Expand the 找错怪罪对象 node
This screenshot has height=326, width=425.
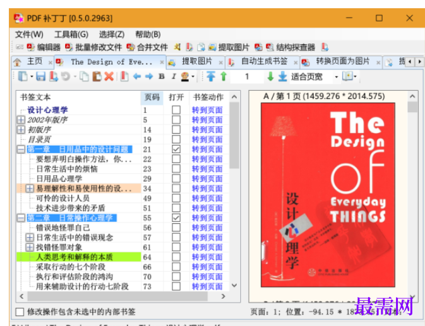click(30, 247)
